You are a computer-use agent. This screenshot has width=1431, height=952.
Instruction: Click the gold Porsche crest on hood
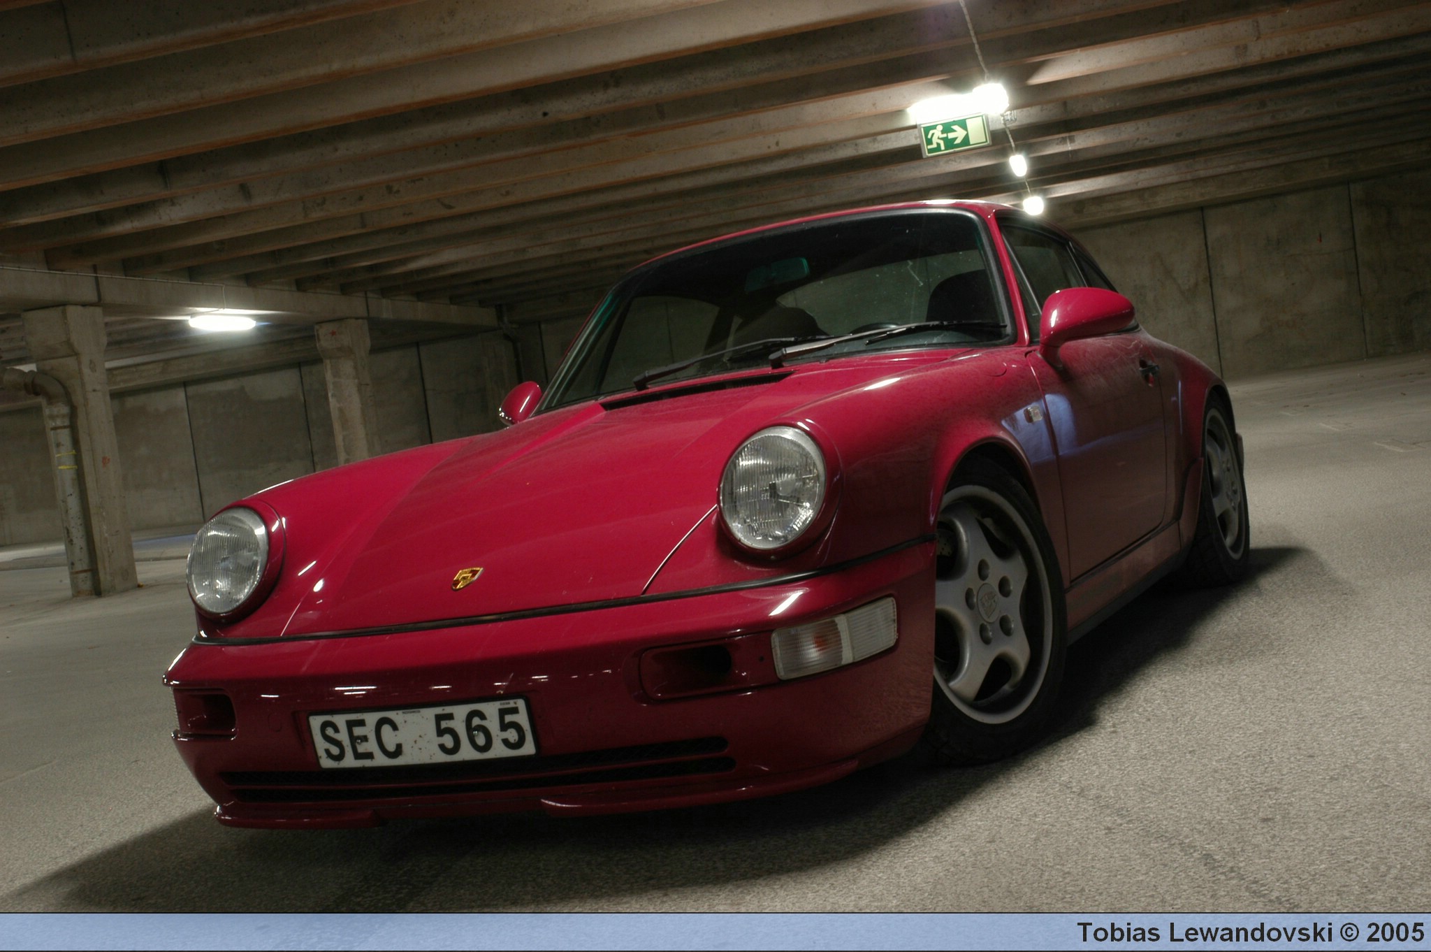point(467,578)
